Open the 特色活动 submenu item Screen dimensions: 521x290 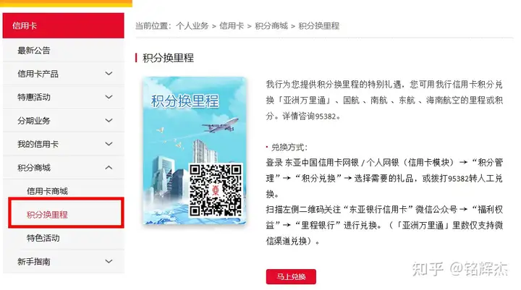coord(64,238)
